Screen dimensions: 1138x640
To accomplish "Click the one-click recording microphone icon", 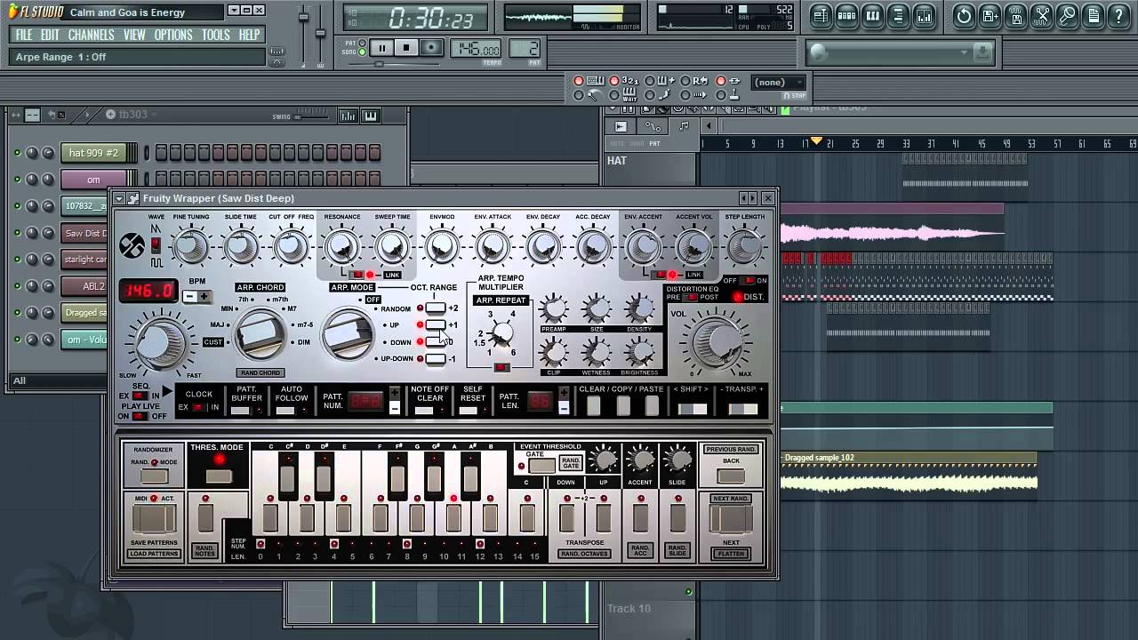I will (x=1067, y=15).
